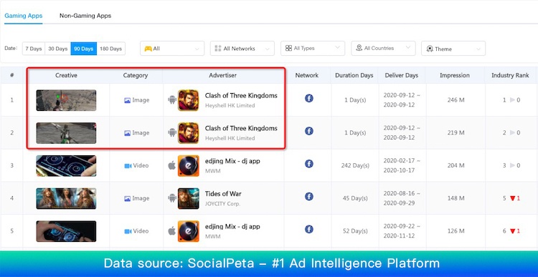Select the Gaming Apps tab
Screen dimensions: 538x277
24,16
